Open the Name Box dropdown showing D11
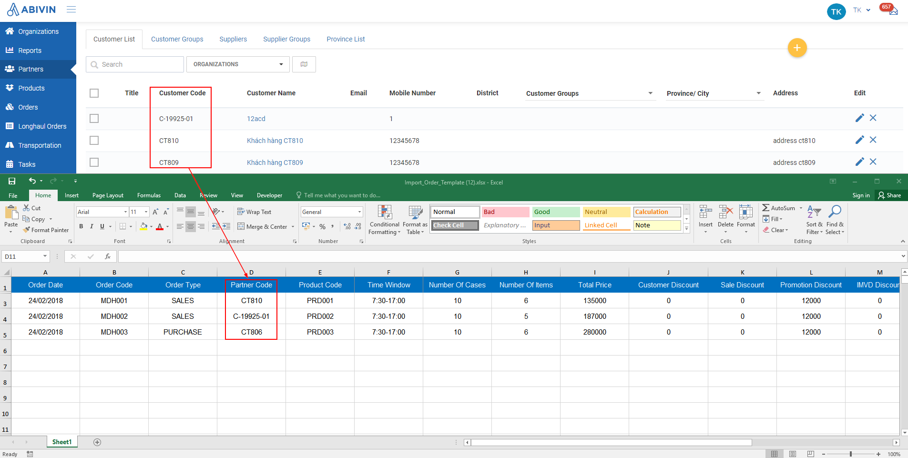908x458 pixels. pos(45,256)
